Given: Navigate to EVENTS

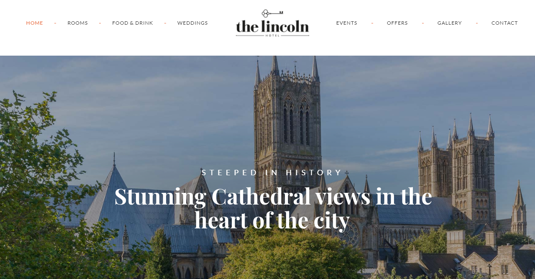Looking at the screenshot, I should [347, 23].
